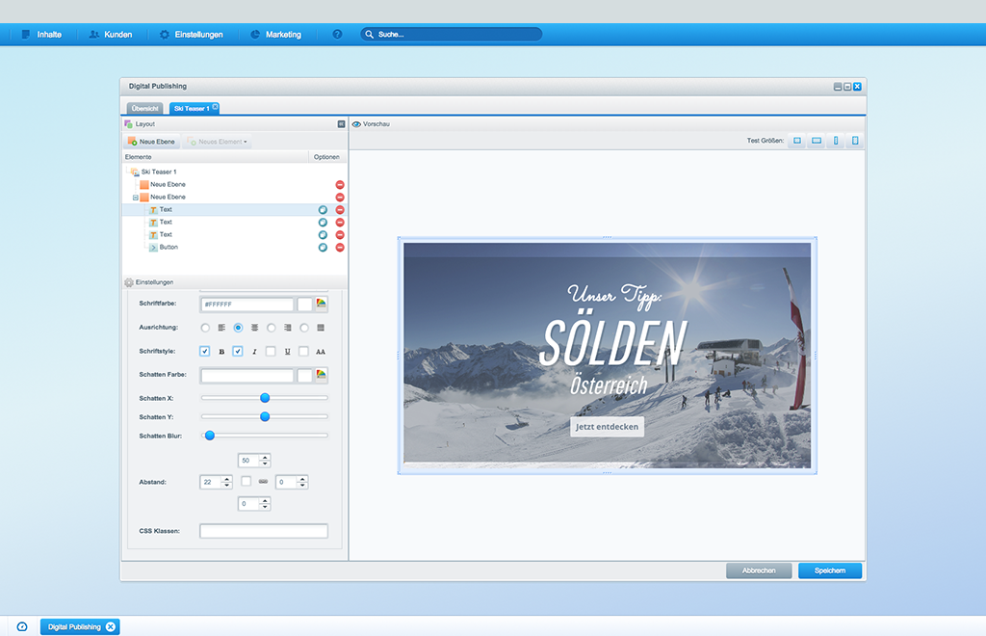The width and height of the screenshot is (986, 636).
Task: Toggle the Abstand link-values checkbox
Action: click(x=246, y=481)
